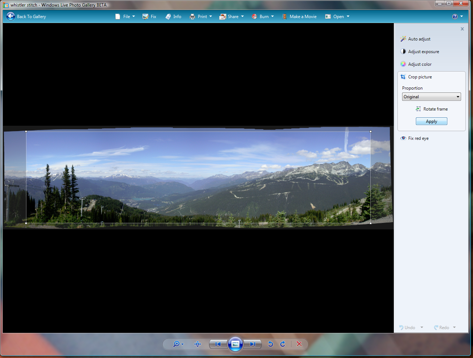Open the Print menu
Image resolution: width=473 pixels, height=358 pixels.
click(201, 17)
